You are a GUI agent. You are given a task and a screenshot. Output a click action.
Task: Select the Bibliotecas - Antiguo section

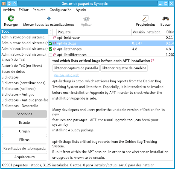coord(24,94)
